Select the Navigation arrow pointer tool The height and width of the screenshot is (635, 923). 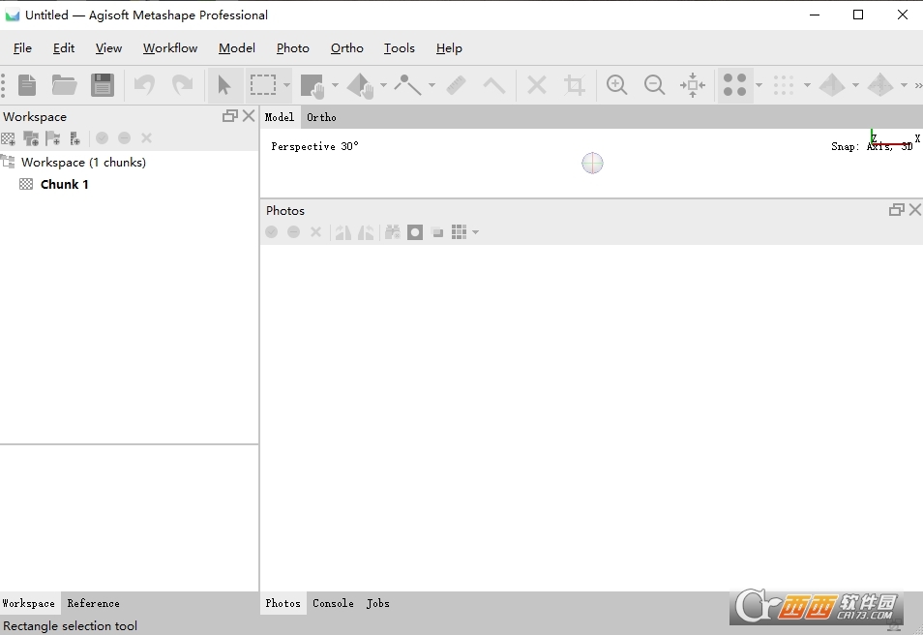coord(224,85)
